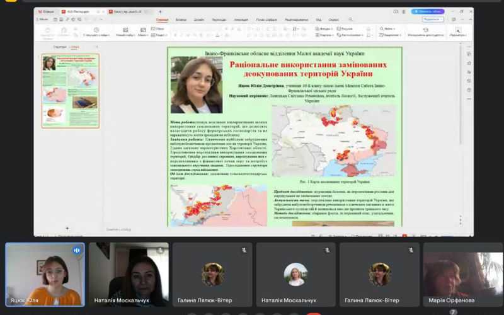Start slideshow С текущего слайда

point(96,32)
